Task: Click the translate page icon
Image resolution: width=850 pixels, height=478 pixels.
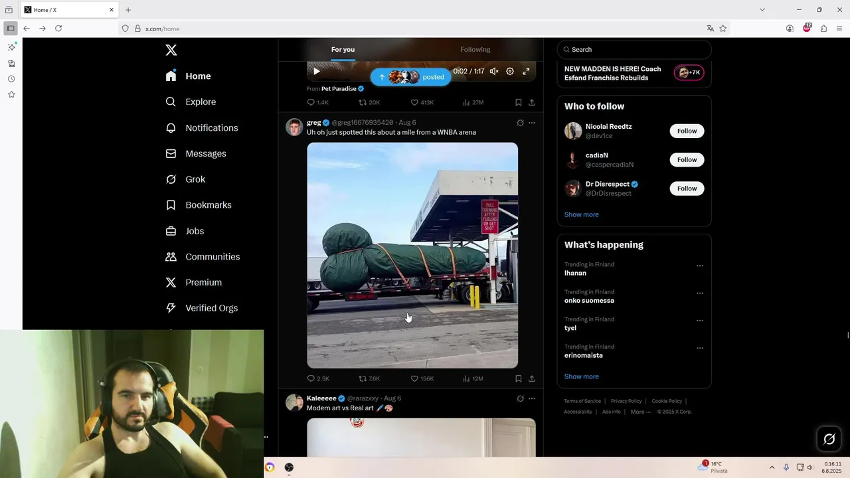Action: pyautogui.click(x=710, y=29)
